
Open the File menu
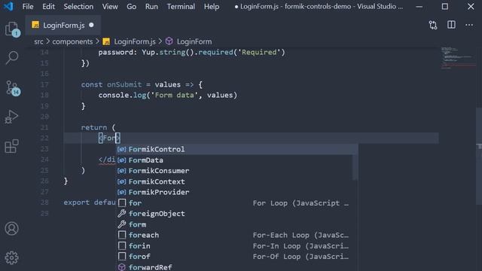click(x=28, y=7)
